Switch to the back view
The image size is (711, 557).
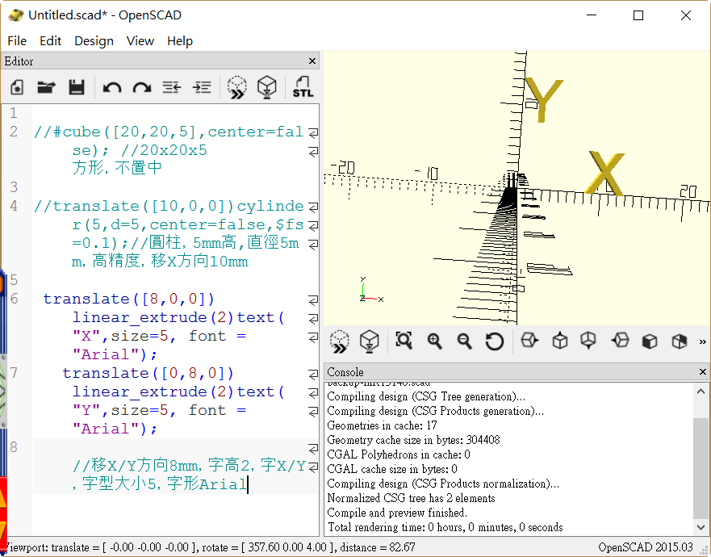point(680,341)
